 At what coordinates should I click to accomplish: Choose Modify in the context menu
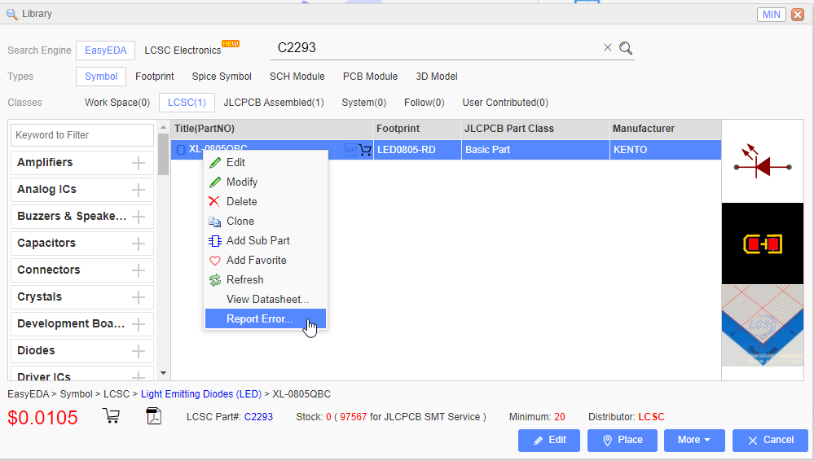(266, 182)
